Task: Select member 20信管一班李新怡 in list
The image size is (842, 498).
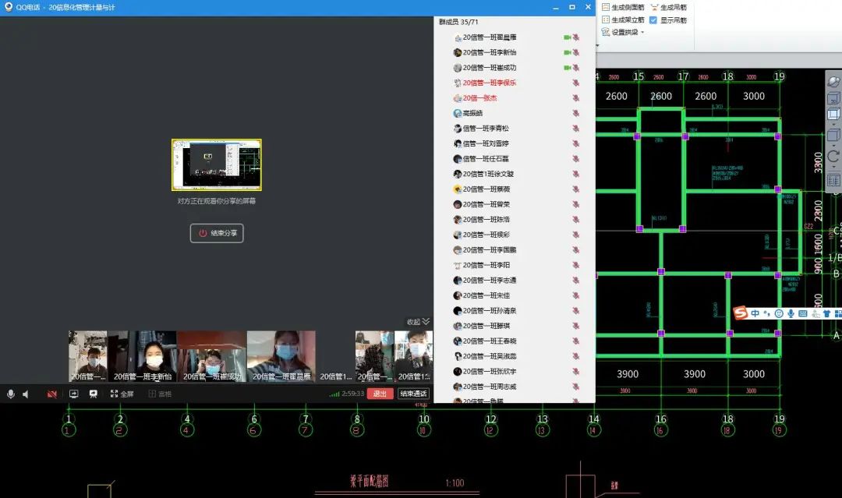Action: click(490, 52)
